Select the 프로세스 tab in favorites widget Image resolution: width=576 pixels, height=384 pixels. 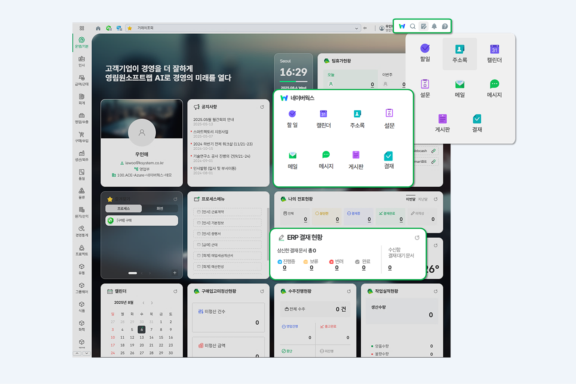124,209
